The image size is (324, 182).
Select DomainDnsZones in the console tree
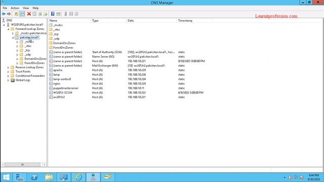point(35,59)
